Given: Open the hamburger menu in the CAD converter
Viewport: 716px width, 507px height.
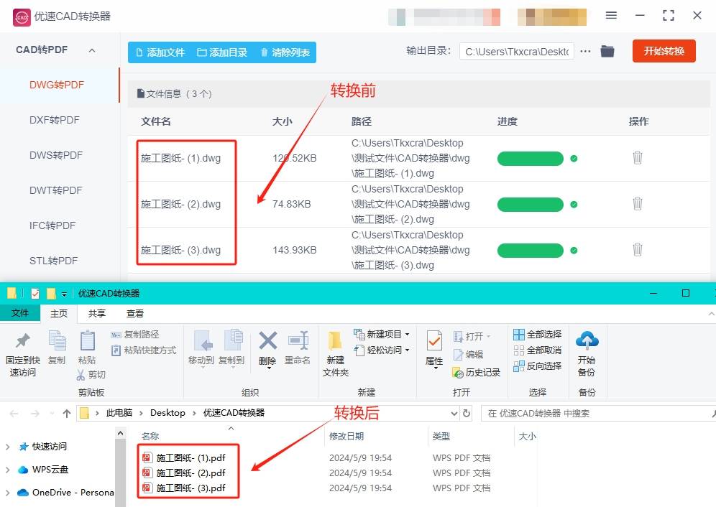Looking at the screenshot, I should 611,16.
